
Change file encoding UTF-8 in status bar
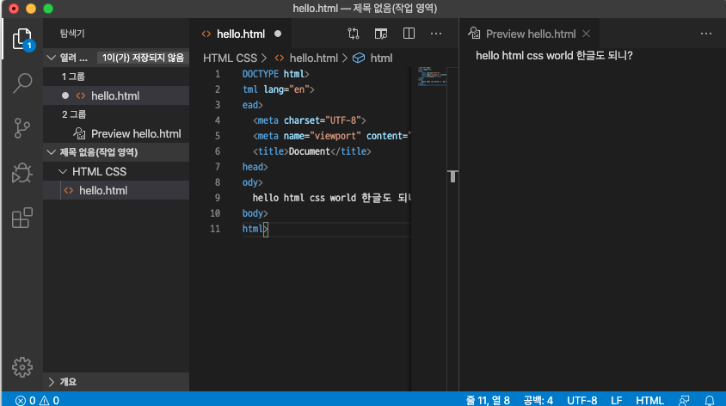click(582, 401)
